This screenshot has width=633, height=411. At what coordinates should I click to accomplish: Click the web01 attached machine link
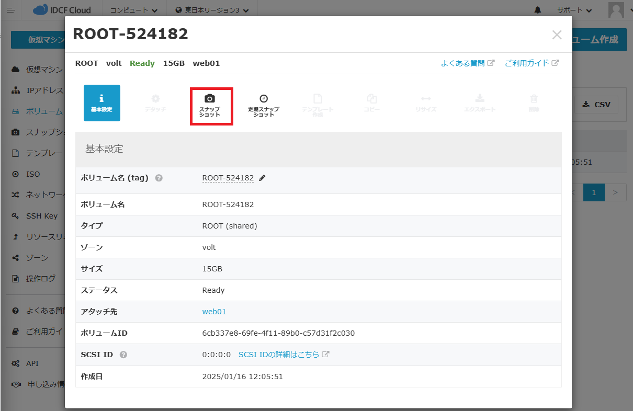214,312
